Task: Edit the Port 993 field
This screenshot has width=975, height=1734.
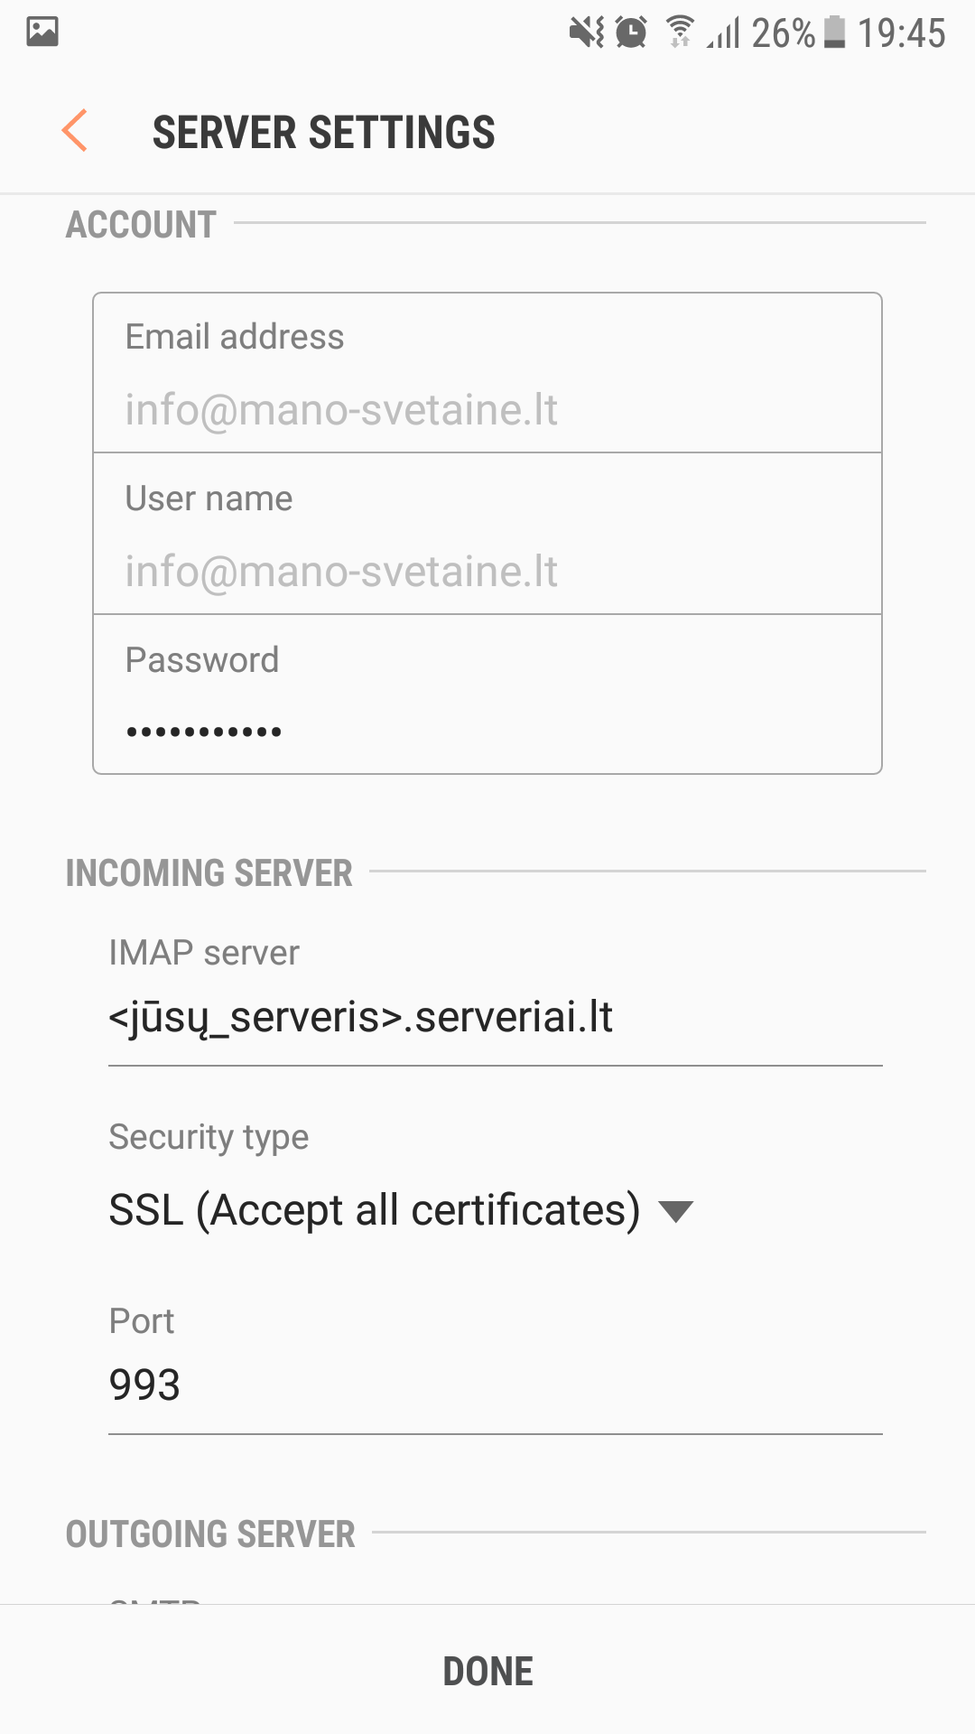Action: click(495, 1384)
